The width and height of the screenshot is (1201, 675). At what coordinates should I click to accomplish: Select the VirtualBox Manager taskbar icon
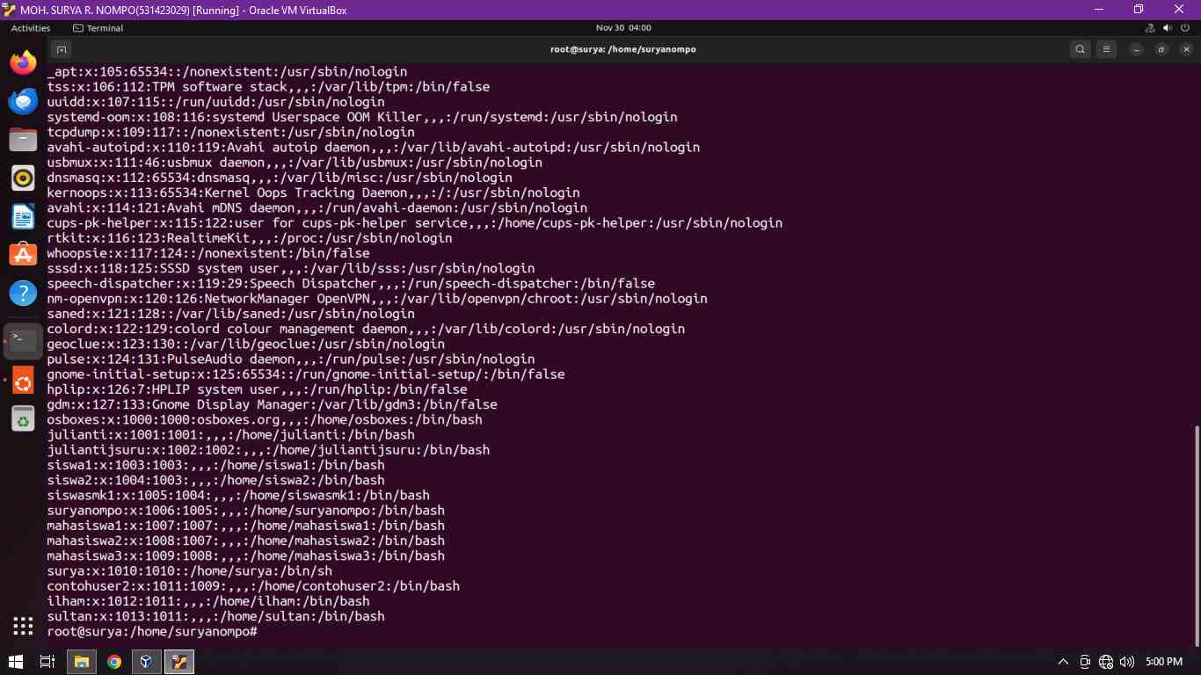click(x=146, y=662)
